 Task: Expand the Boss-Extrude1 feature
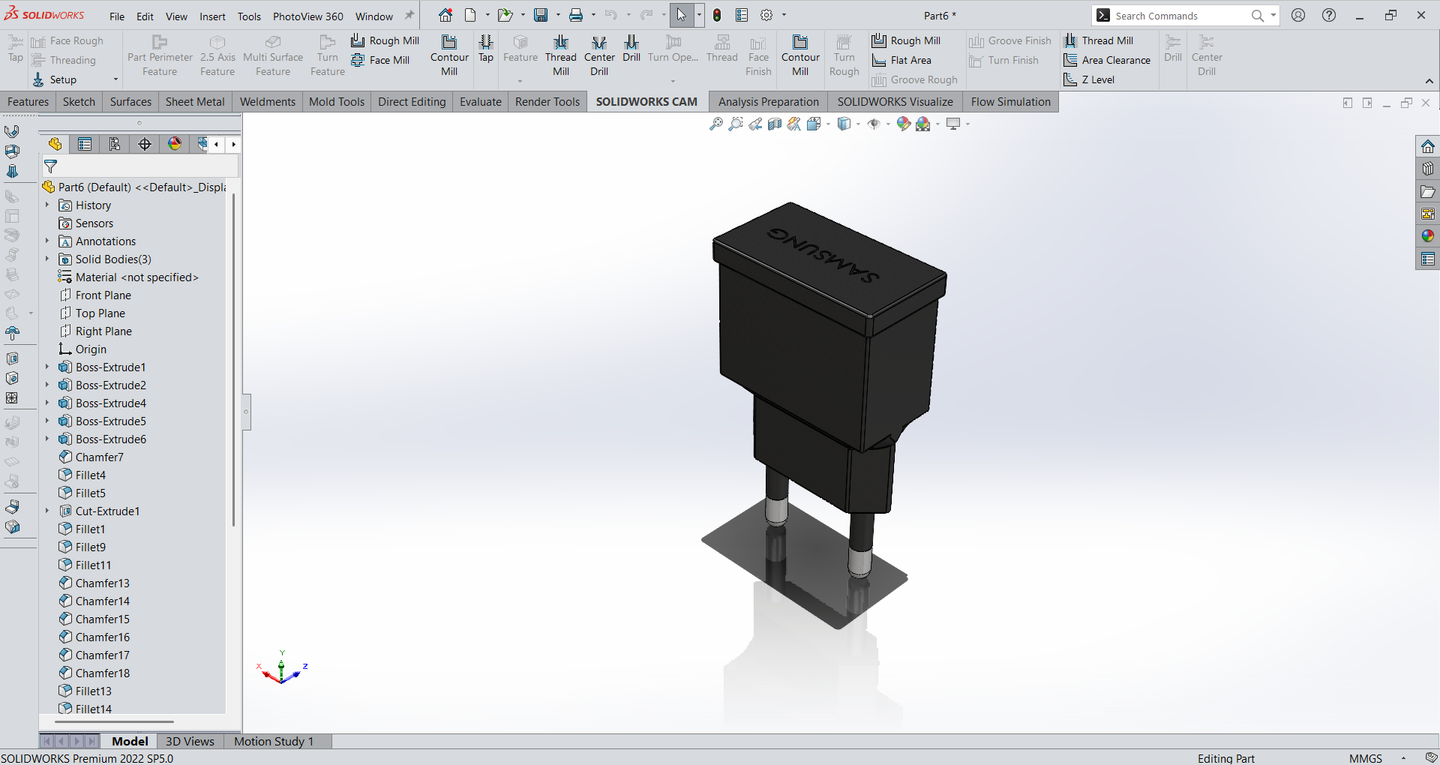click(x=47, y=367)
